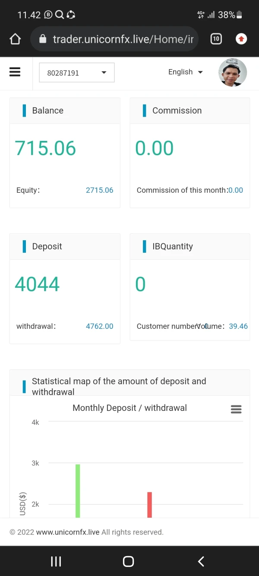Open the browser tabs counter

(216, 39)
